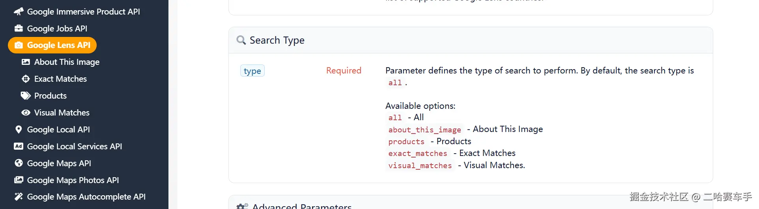Open Google Local API page
The image size is (759, 209).
pyautogui.click(x=58, y=130)
